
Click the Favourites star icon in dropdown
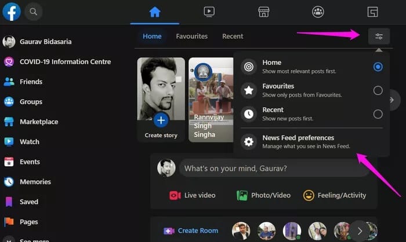tap(249, 90)
